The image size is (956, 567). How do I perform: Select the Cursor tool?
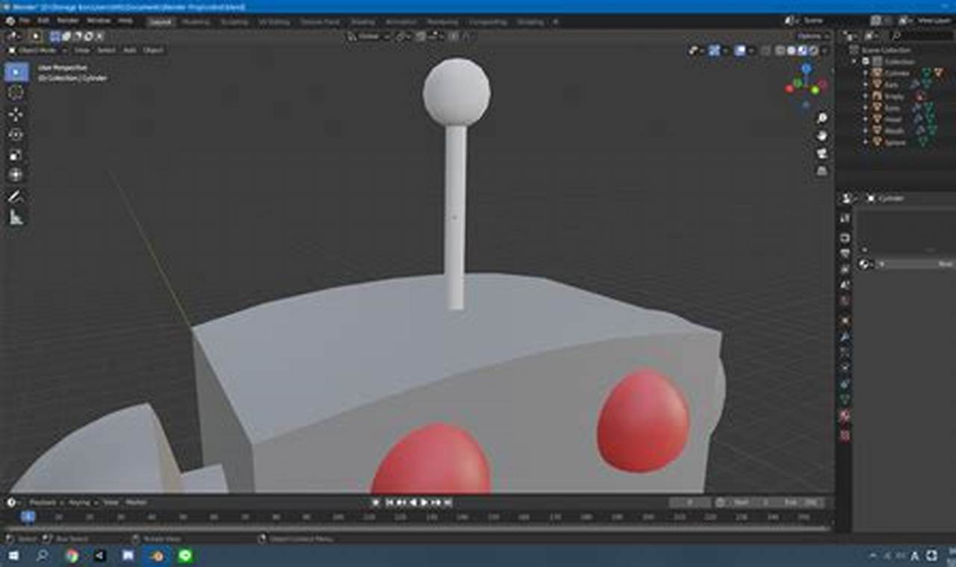pyautogui.click(x=16, y=93)
